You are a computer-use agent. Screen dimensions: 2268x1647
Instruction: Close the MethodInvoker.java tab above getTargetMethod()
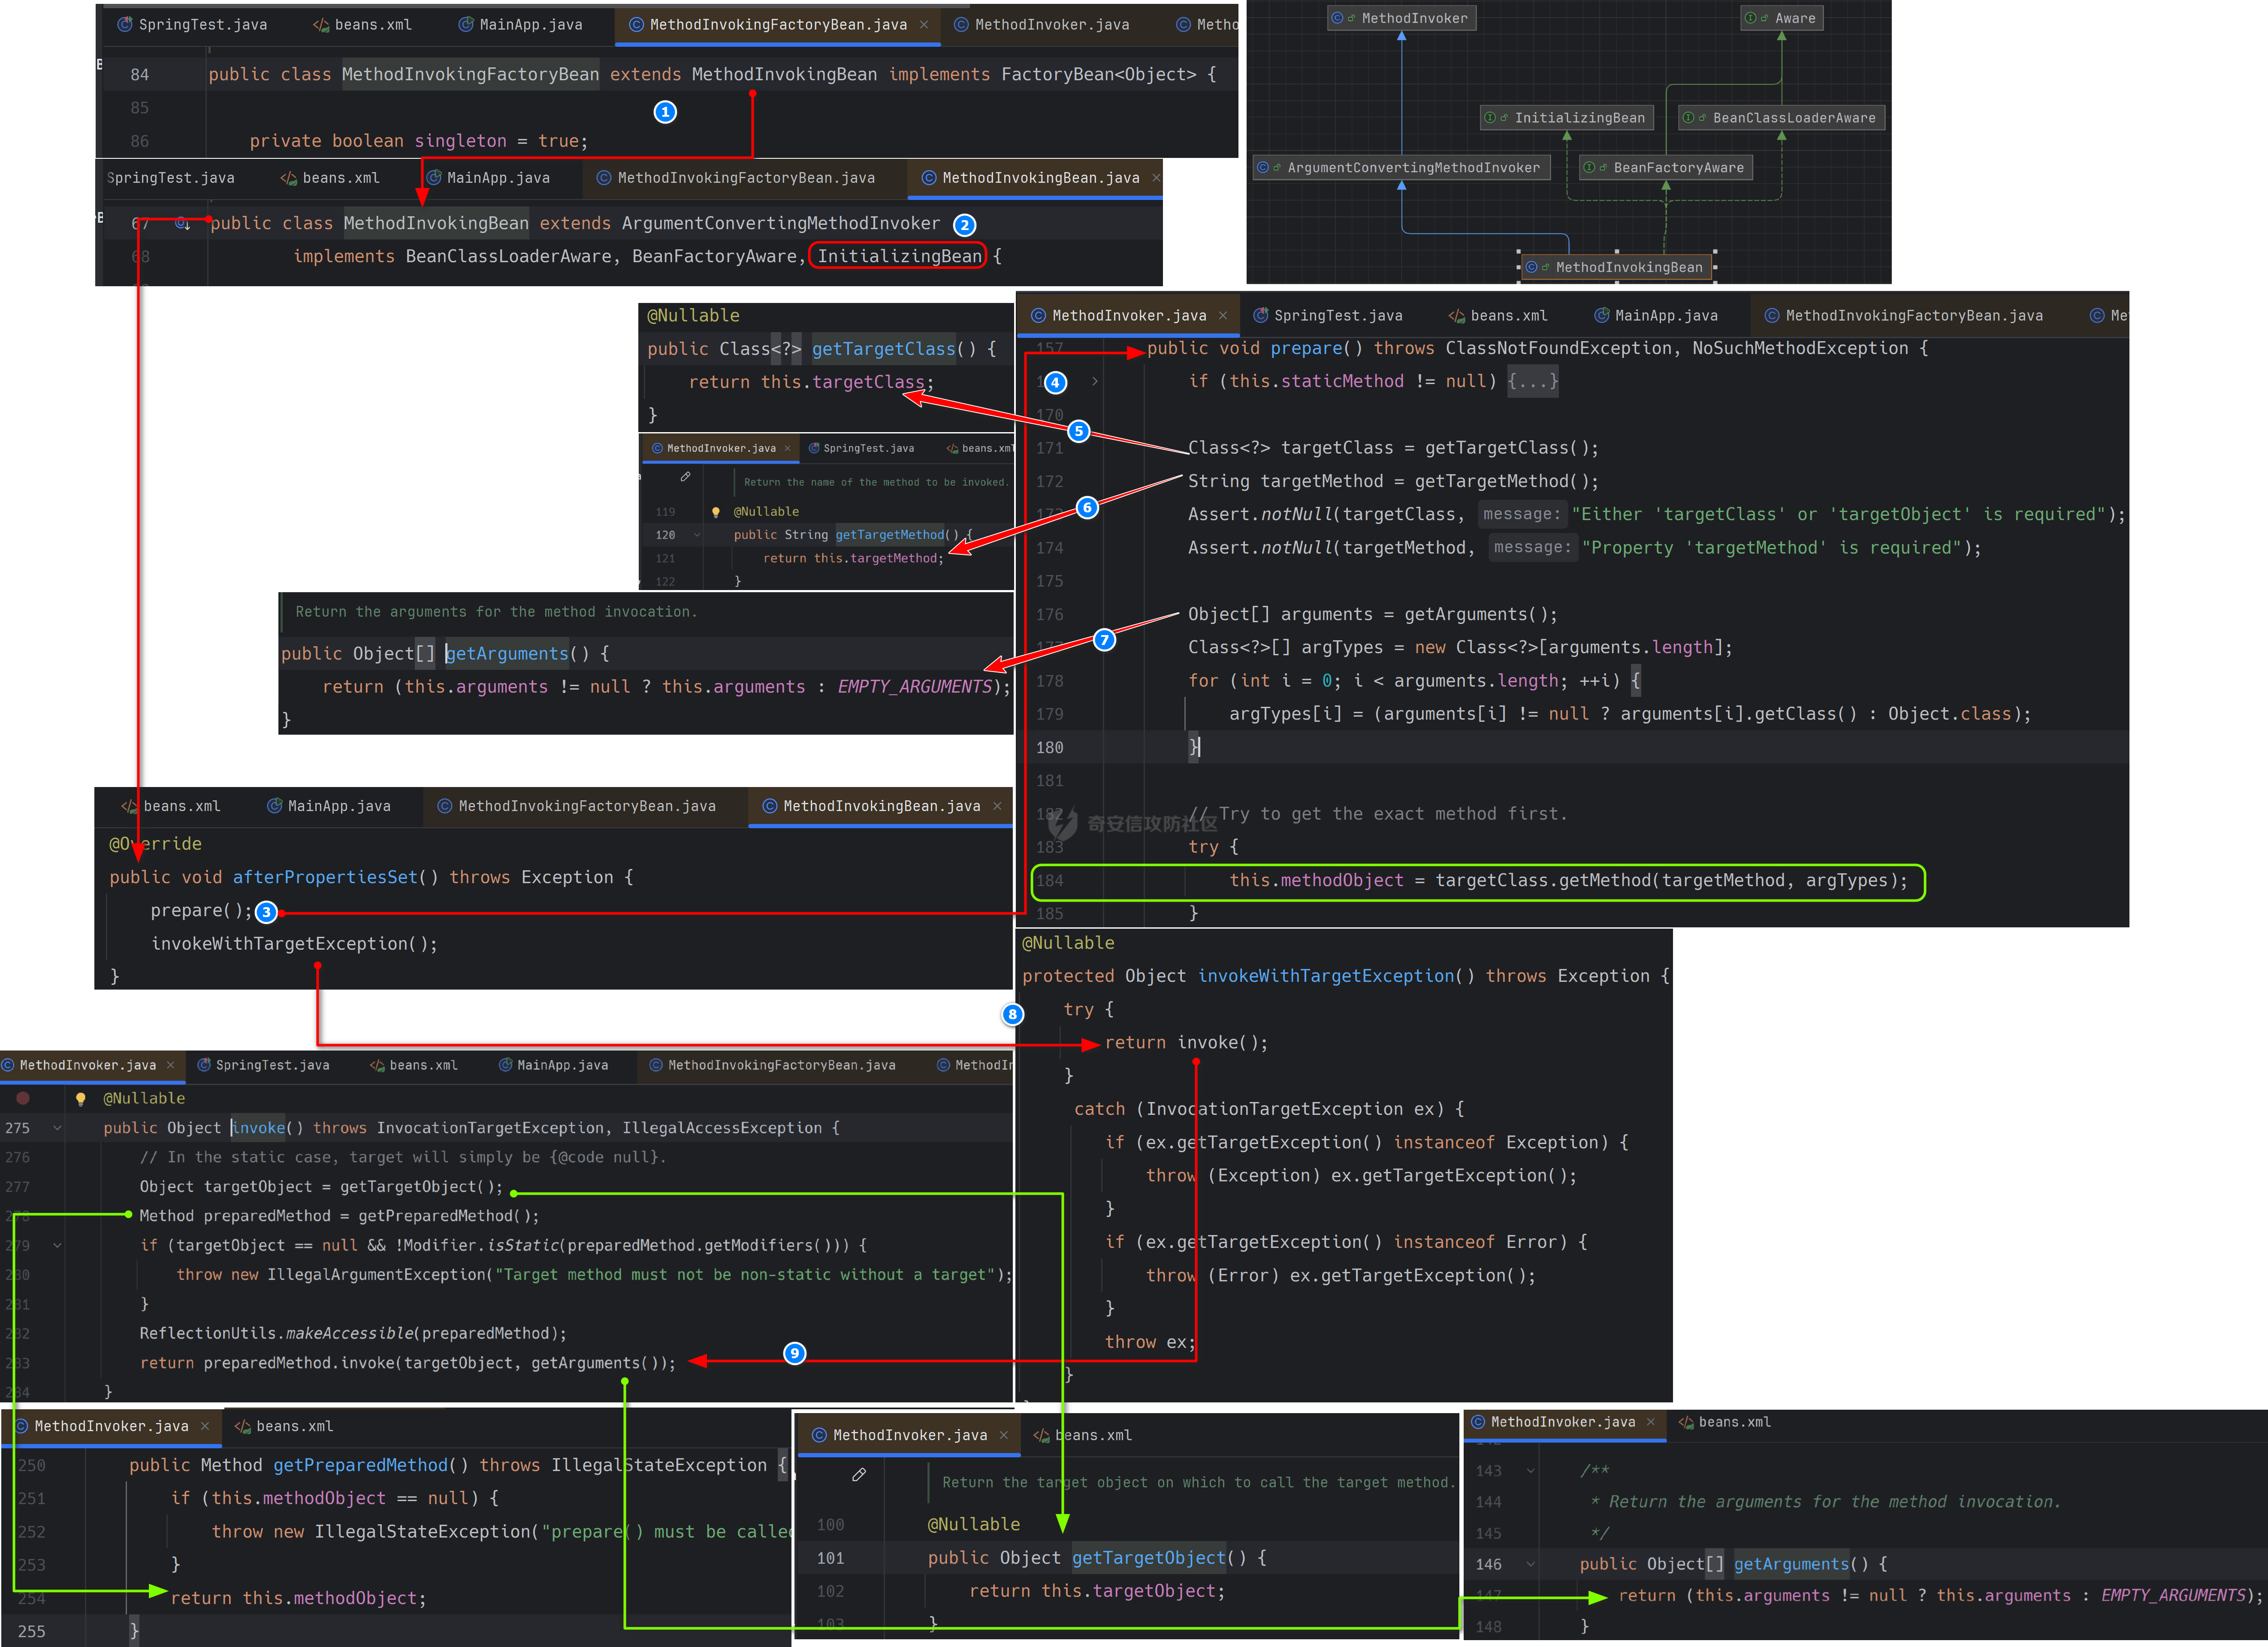pos(787,448)
